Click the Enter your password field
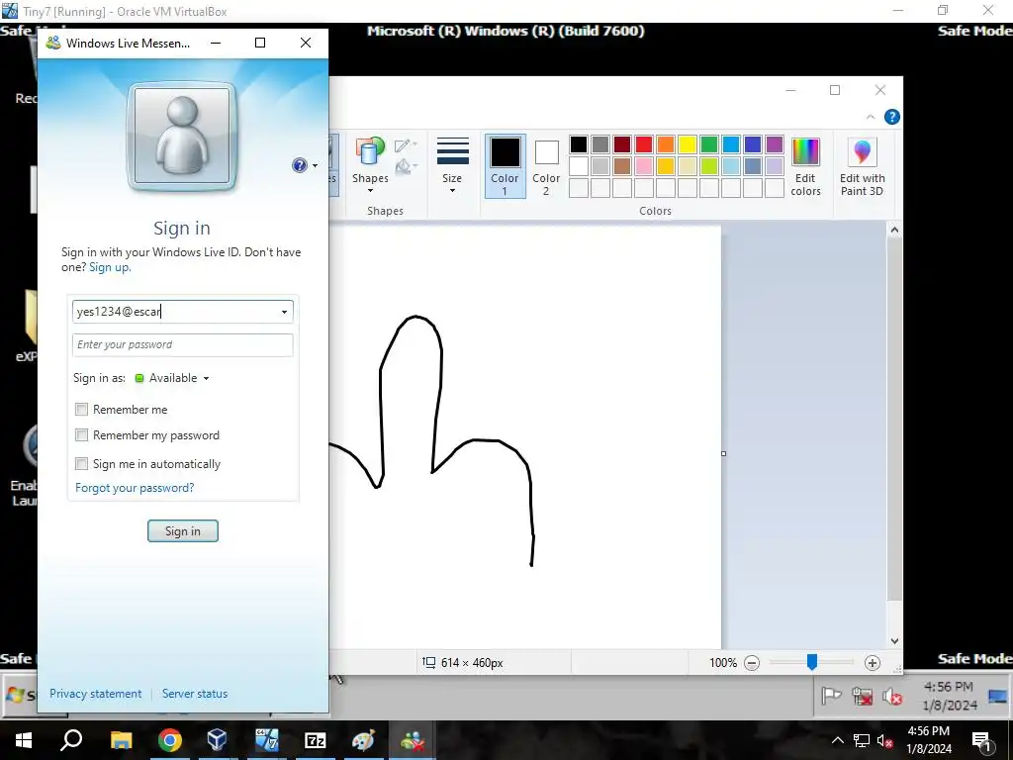Screen dimensions: 1013x760 183,344
